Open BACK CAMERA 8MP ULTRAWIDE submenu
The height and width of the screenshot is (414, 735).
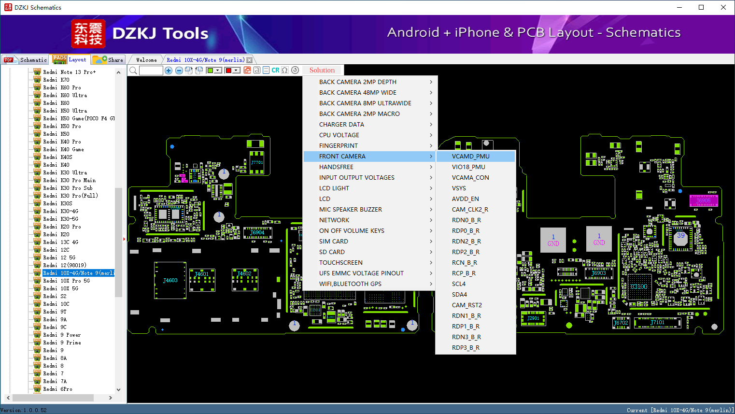pyautogui.click(x=370, y=103)
